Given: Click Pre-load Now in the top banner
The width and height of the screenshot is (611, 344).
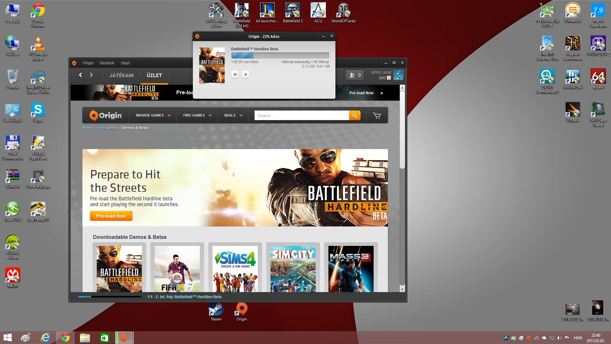Looking at the screenshot, I should tap(361, 93).
